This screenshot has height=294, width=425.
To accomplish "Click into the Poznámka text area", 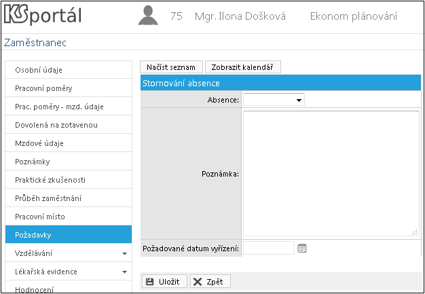I will (331, 173).
